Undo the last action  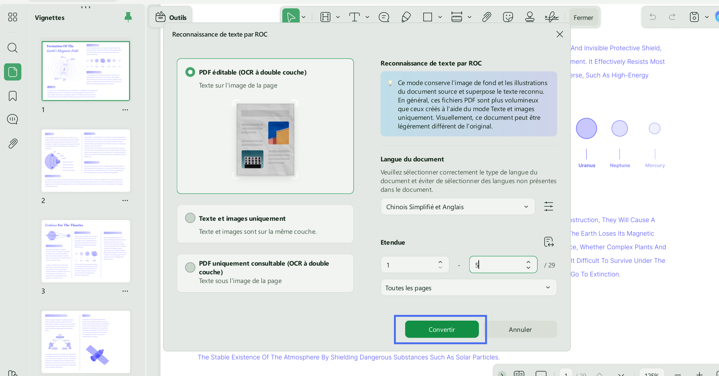[653, 17]
